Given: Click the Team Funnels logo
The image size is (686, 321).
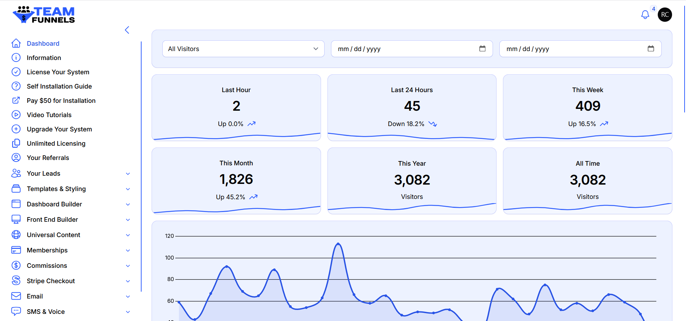Looking at the screenshot, I should tap(44, 15).
